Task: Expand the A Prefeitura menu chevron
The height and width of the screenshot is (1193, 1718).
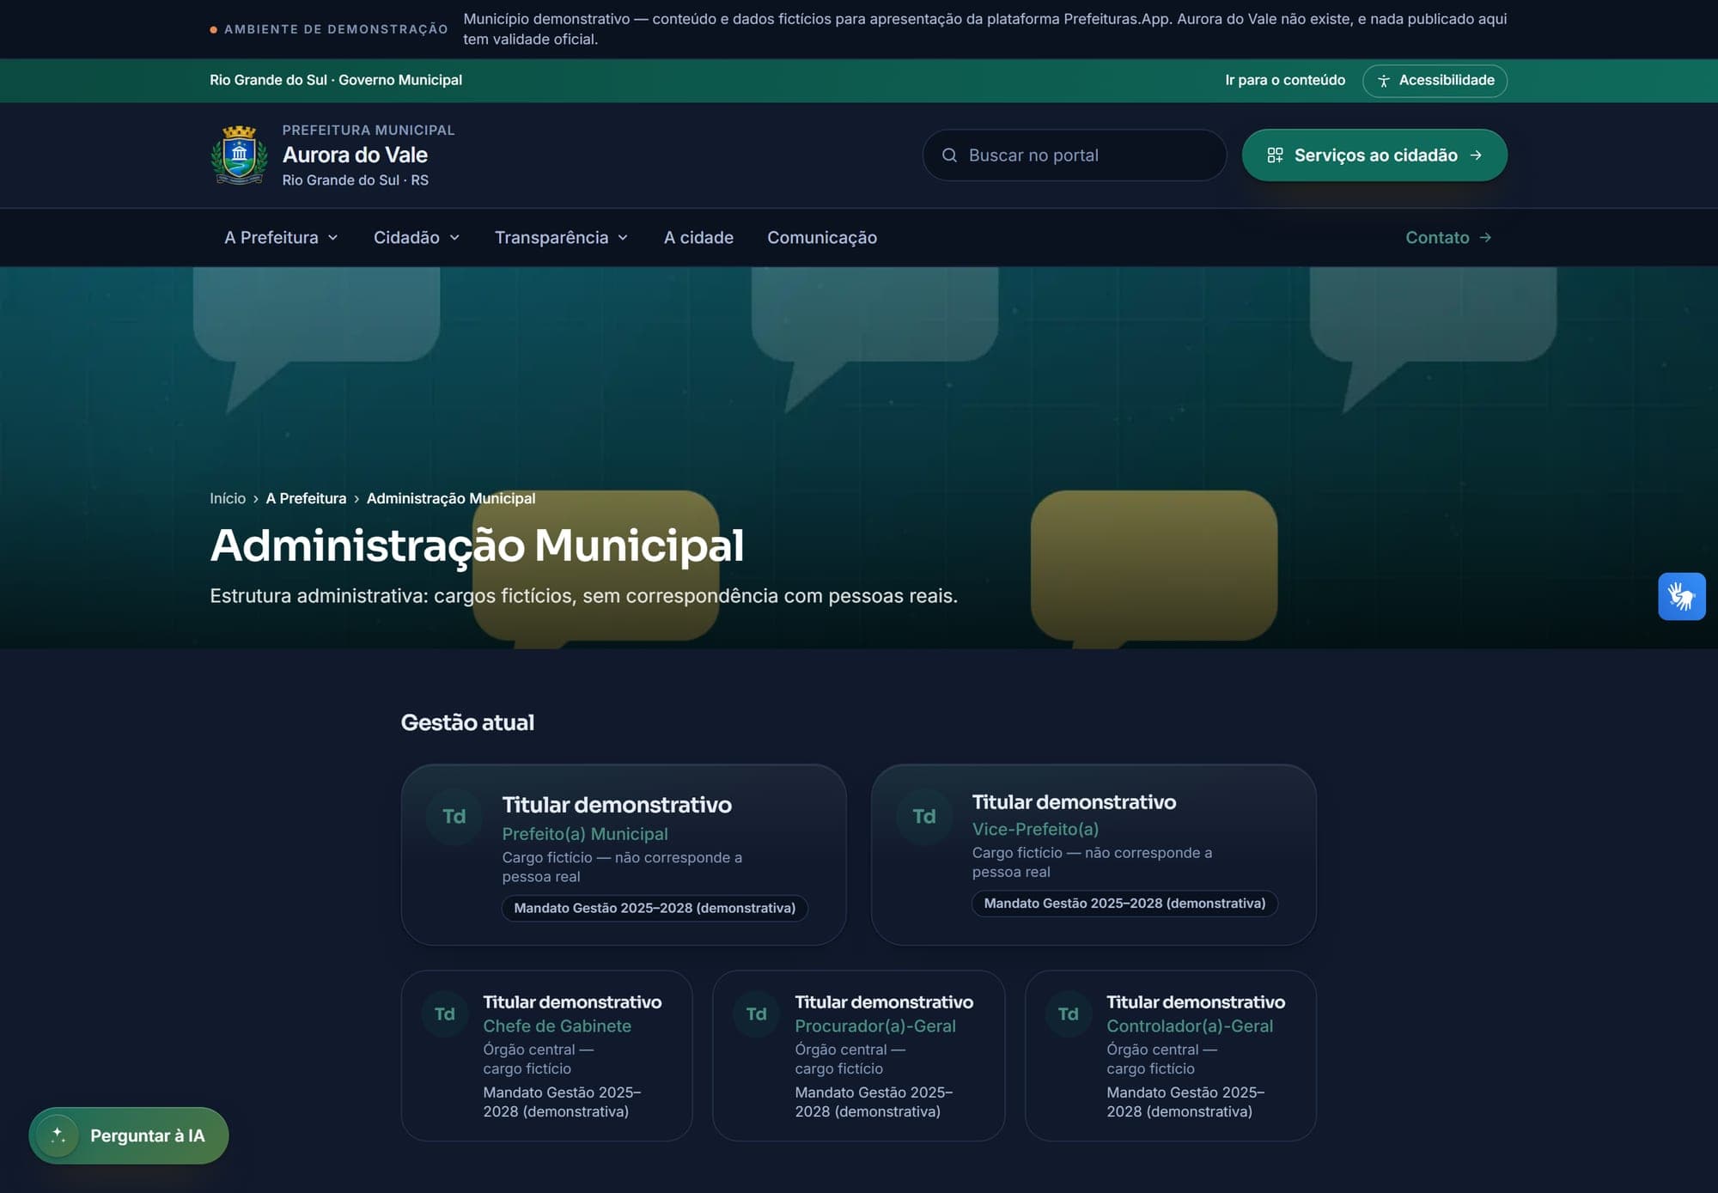Action: click(332, 238)
